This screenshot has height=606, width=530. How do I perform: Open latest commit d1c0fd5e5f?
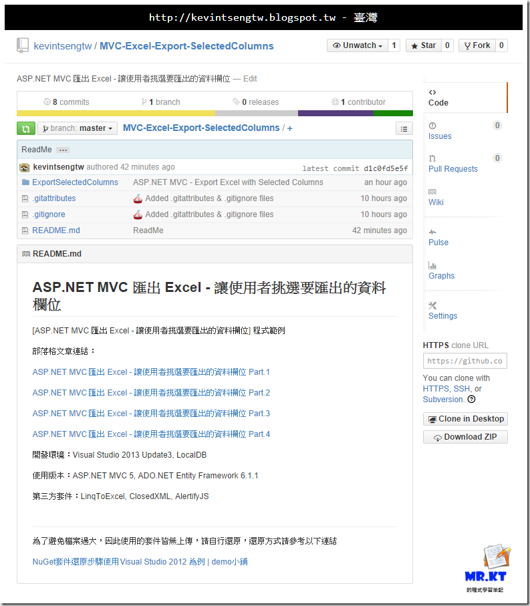pos(386,168)
